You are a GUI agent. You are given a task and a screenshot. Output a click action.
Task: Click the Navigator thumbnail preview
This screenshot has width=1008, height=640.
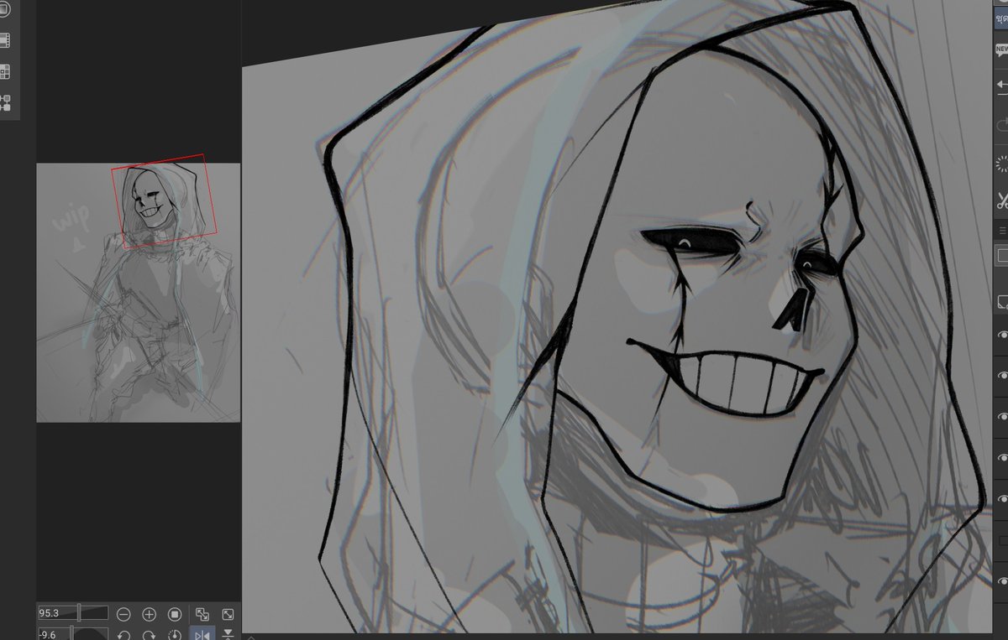pos(139,292)
